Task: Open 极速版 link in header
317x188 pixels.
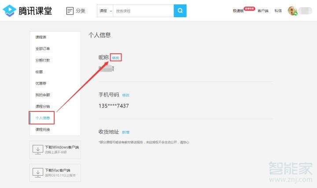Action: tap(238, 11)
